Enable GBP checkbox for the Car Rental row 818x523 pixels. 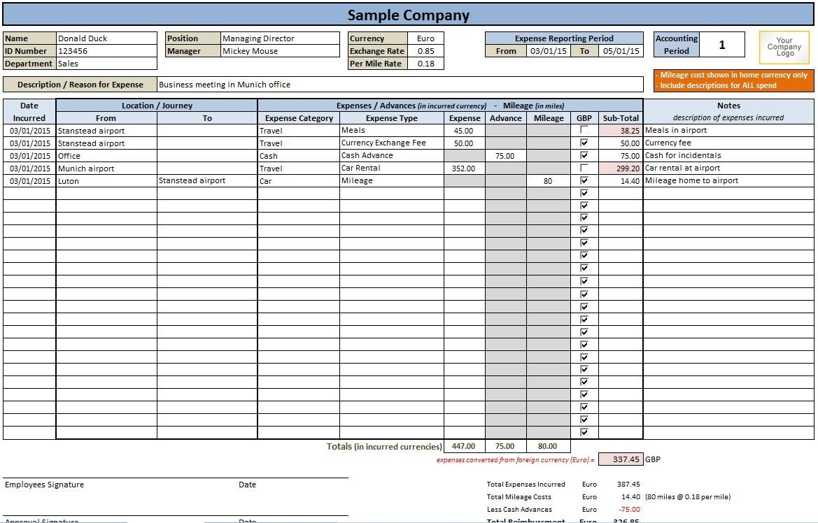584,168
